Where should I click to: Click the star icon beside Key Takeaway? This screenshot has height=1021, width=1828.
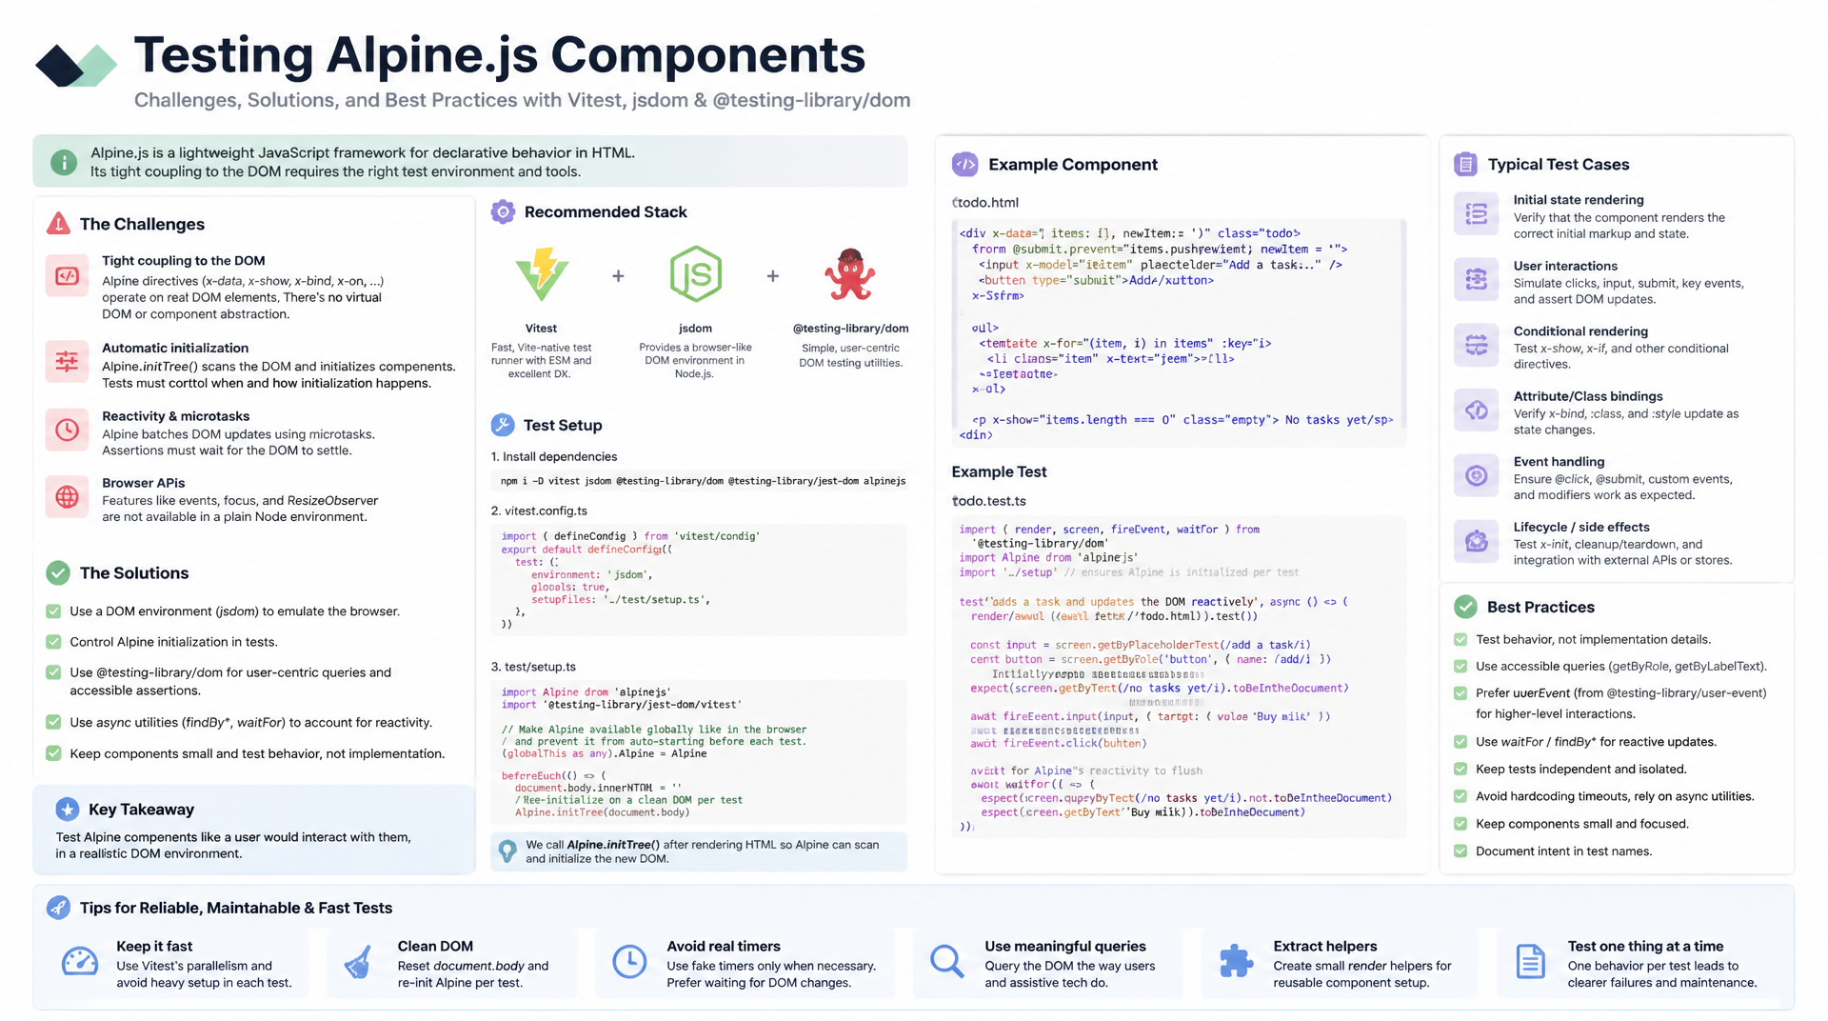click(67, 810)
